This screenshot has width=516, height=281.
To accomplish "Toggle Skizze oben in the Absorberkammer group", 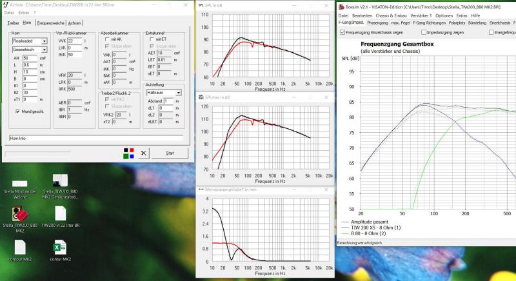I will 107,46.
